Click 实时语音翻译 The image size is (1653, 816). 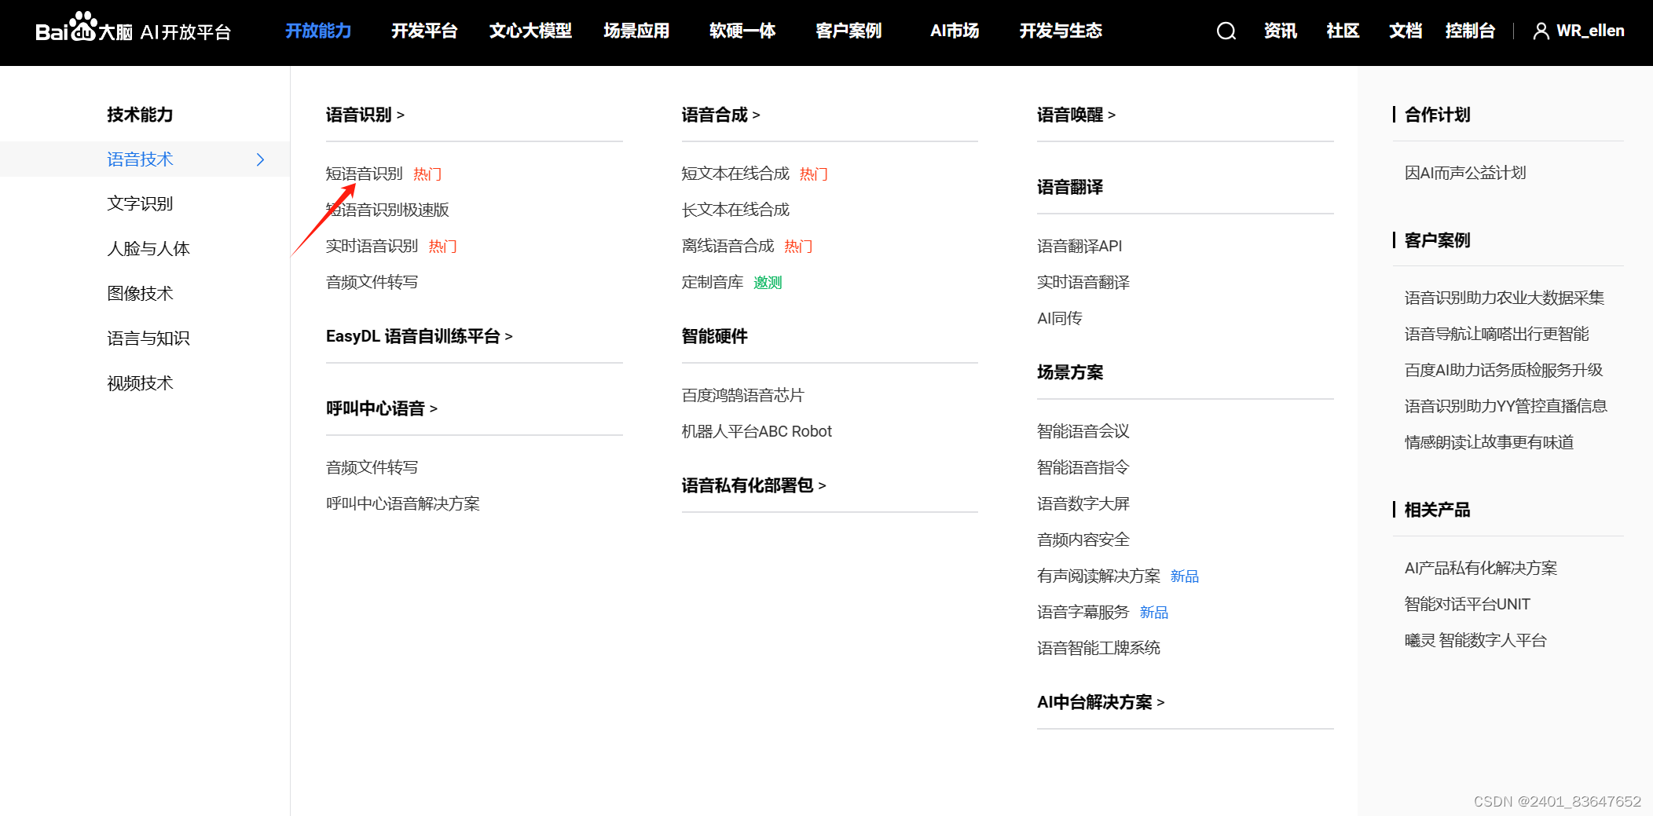click(x=1083, y=282)
